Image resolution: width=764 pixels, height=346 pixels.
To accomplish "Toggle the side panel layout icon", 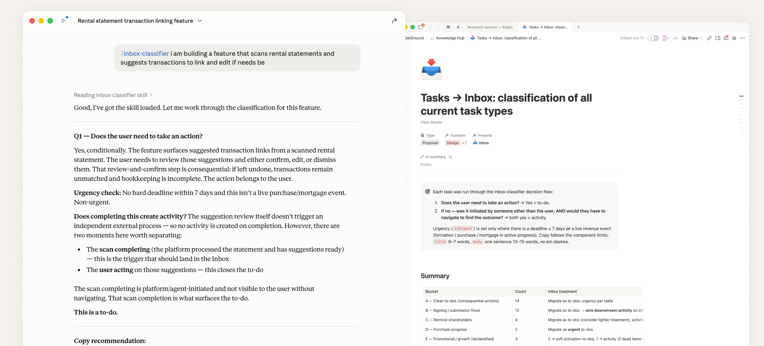I will (x=718, y=38).
